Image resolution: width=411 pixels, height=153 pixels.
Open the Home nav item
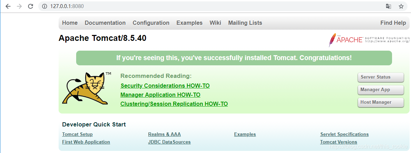[x=70, y=23]
